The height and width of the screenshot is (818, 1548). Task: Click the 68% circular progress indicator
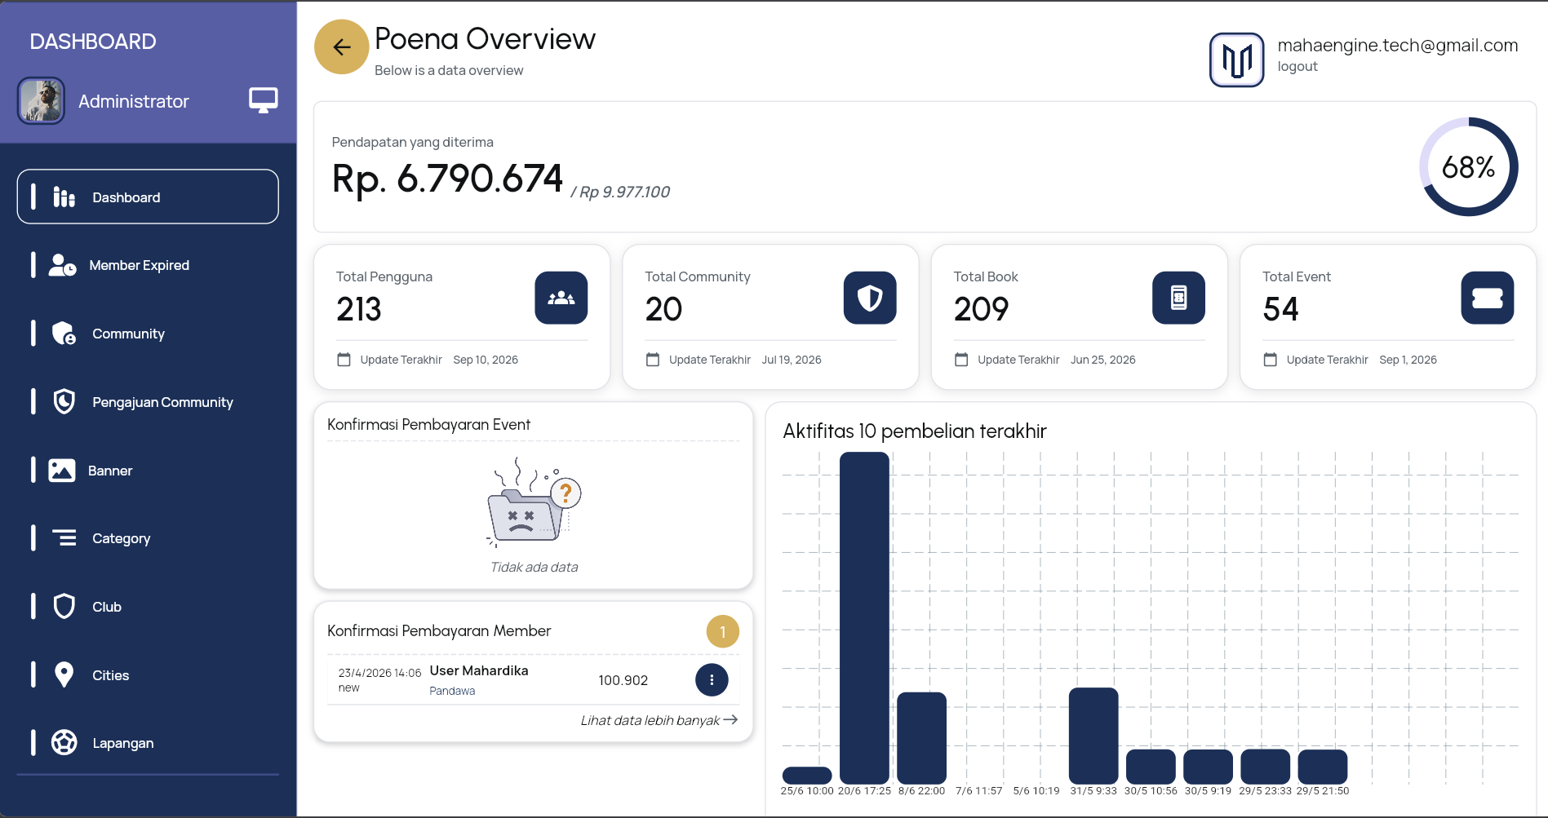click(x=1468, y=167)
